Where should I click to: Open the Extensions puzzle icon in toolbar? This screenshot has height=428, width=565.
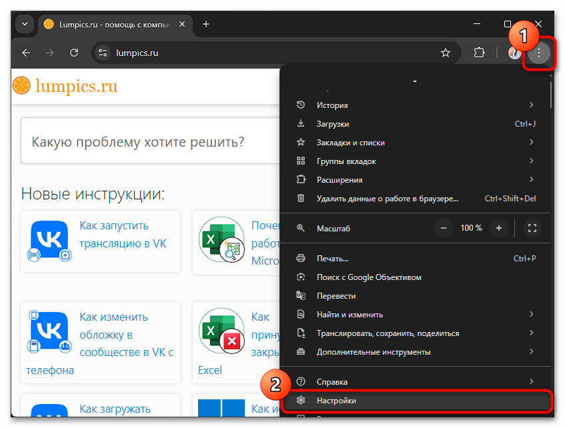coord(479,53)
